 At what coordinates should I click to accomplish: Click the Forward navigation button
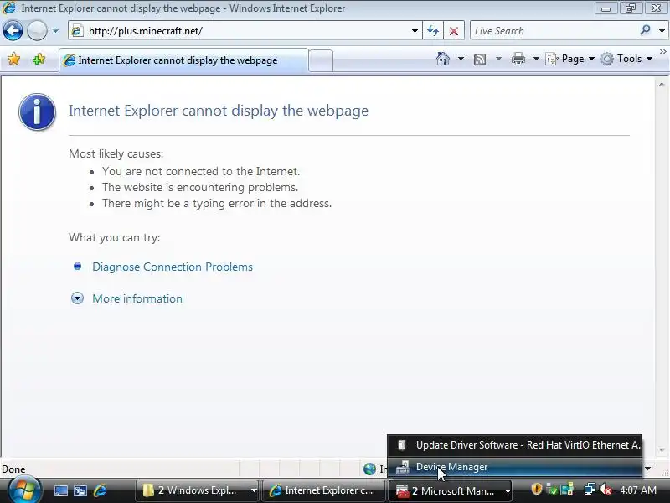(37, 31)
